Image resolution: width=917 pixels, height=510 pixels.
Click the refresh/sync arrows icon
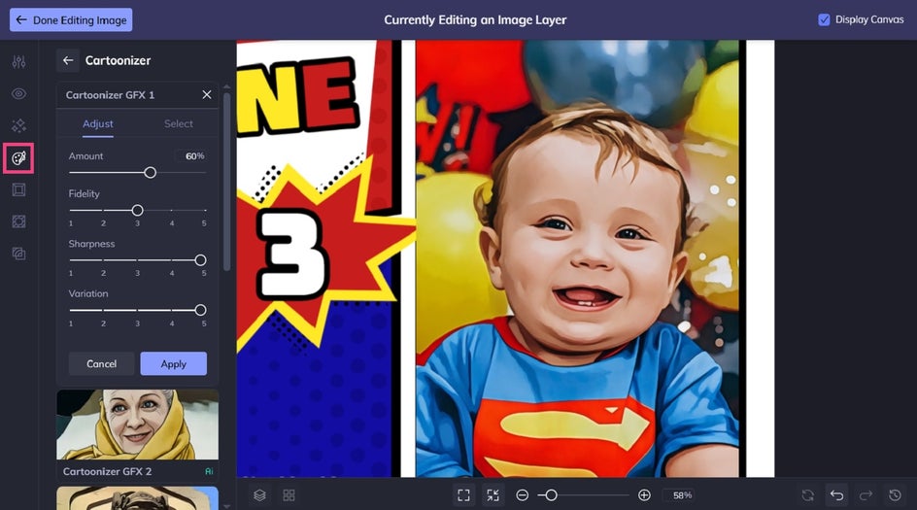(807, 495)
